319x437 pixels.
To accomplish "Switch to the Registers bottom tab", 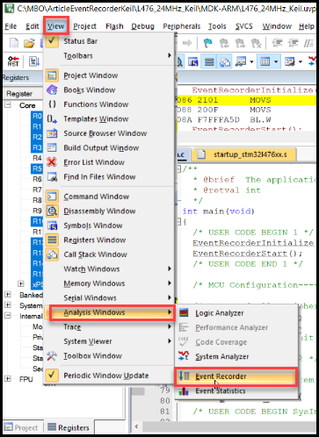I will (69, 427).
